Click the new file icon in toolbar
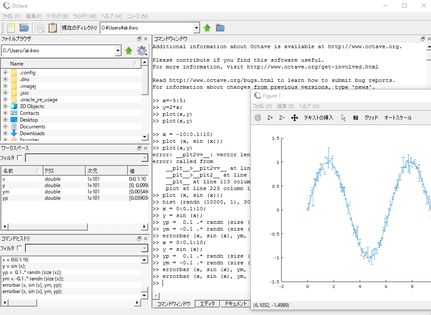 tap(11, 28)
